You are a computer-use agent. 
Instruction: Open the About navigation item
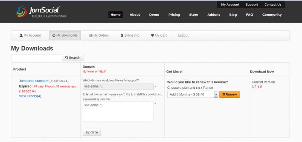coord(135,15)
